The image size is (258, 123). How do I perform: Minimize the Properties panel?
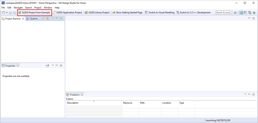(57, 65)
